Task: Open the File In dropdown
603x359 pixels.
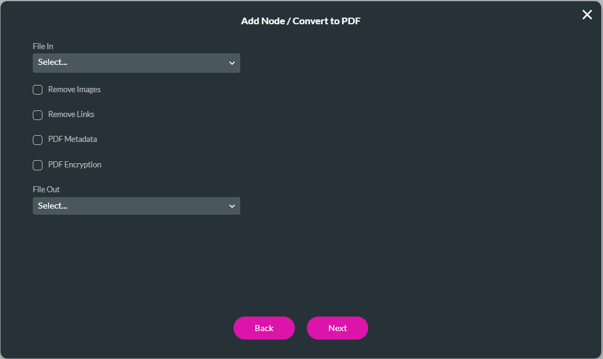Action: click(x=136, y=62)
